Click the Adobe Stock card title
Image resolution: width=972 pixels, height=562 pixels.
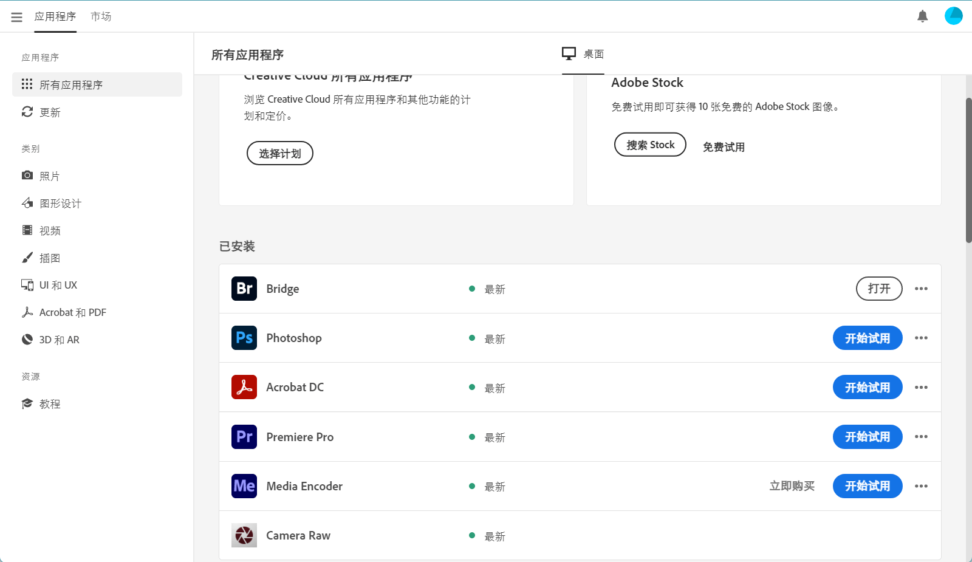pyautogui.click(x=647, y=83)
